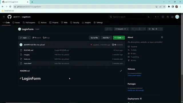Open the notifications inbox icon
The image size is (183, 103).
tap(172, 17)
